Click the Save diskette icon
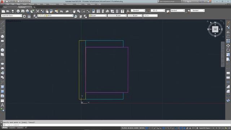231x130 pixels. coord(13,11)
